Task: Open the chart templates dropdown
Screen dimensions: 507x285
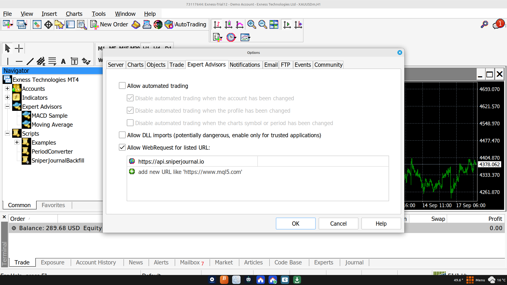Action: tap(245, 37)
